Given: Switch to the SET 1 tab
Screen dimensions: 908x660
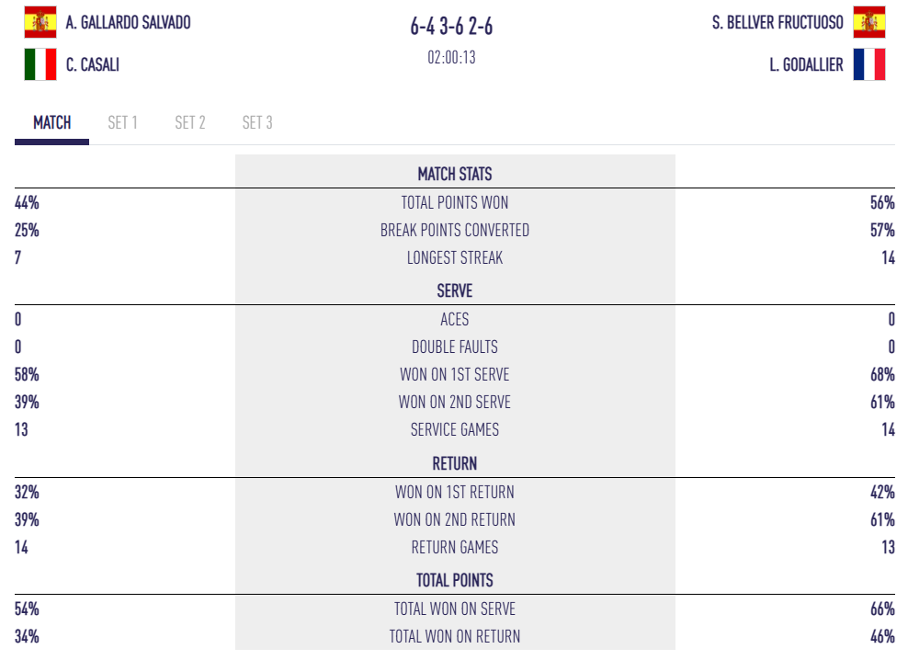Looking at the screenshot, I should [122, 123].
